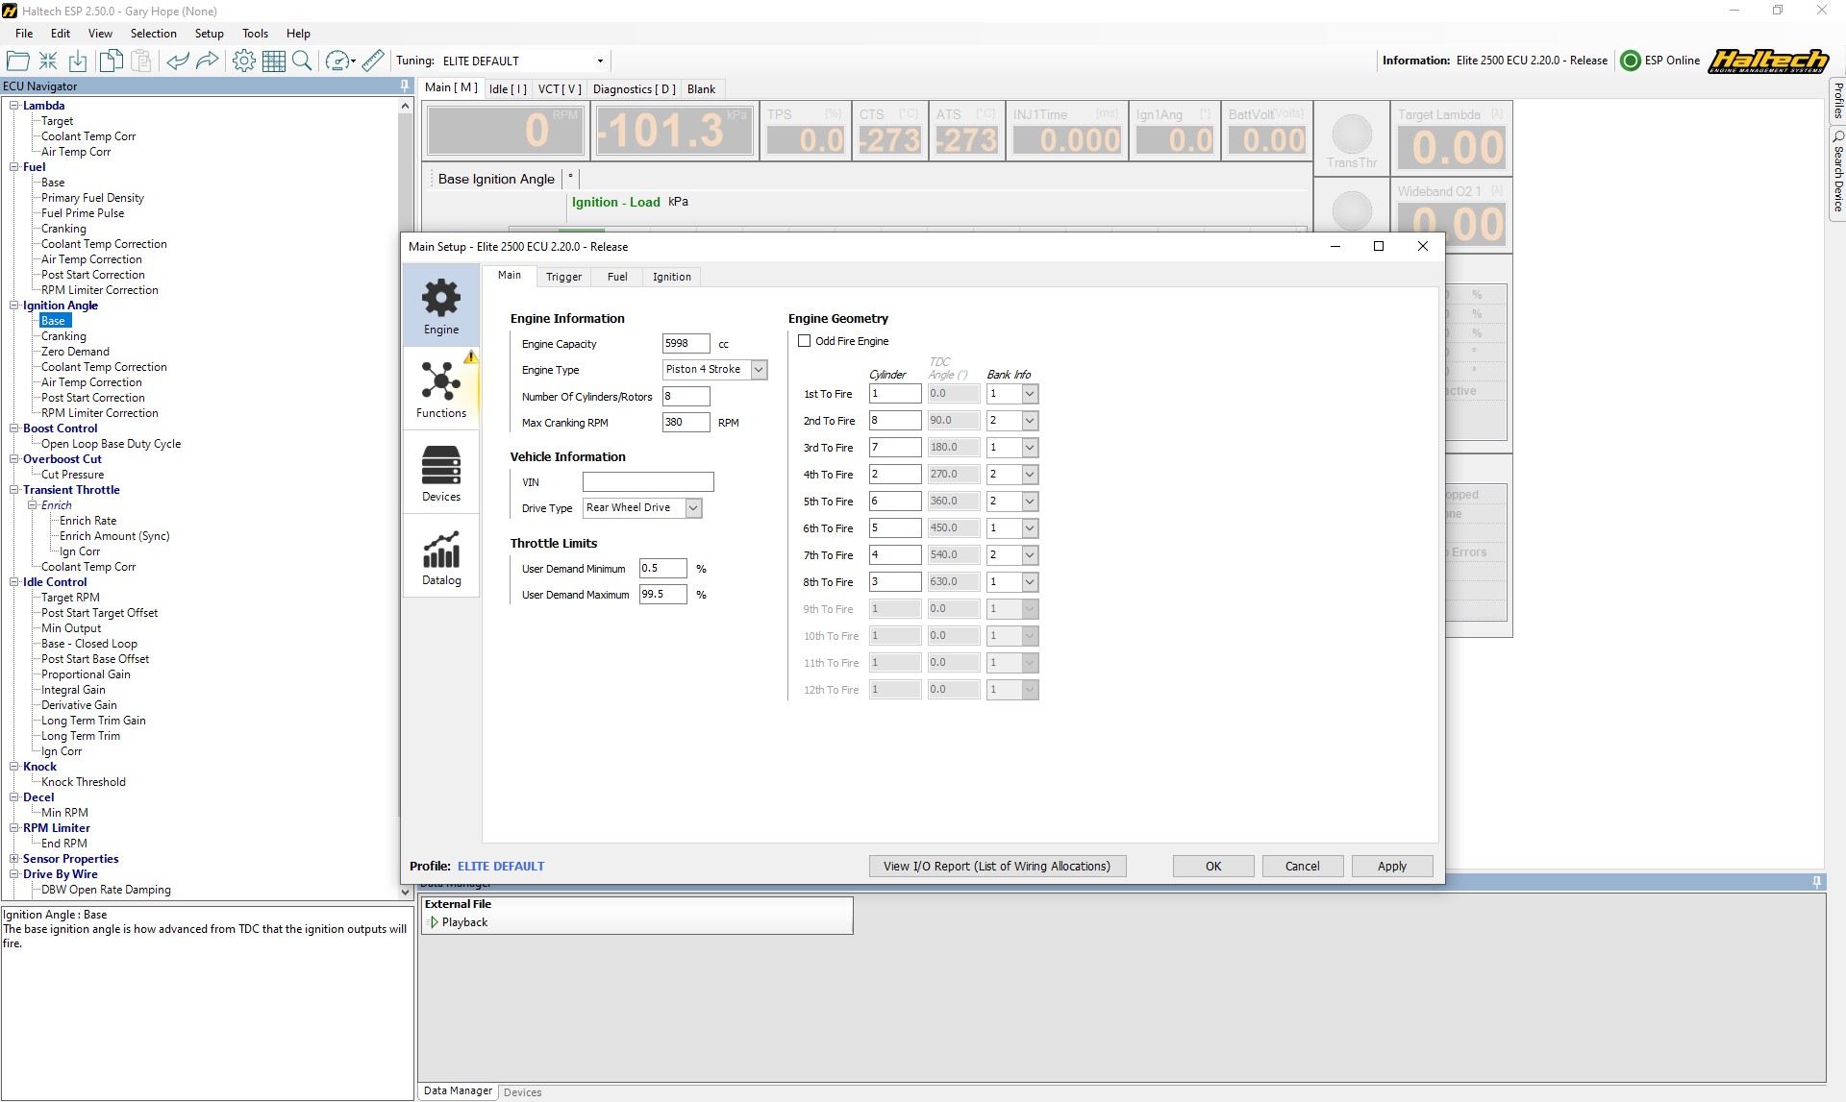This screenshot has height=1102, width=1846.
Task: Click the Copy toolbar icon
Action: coord(111,61)
